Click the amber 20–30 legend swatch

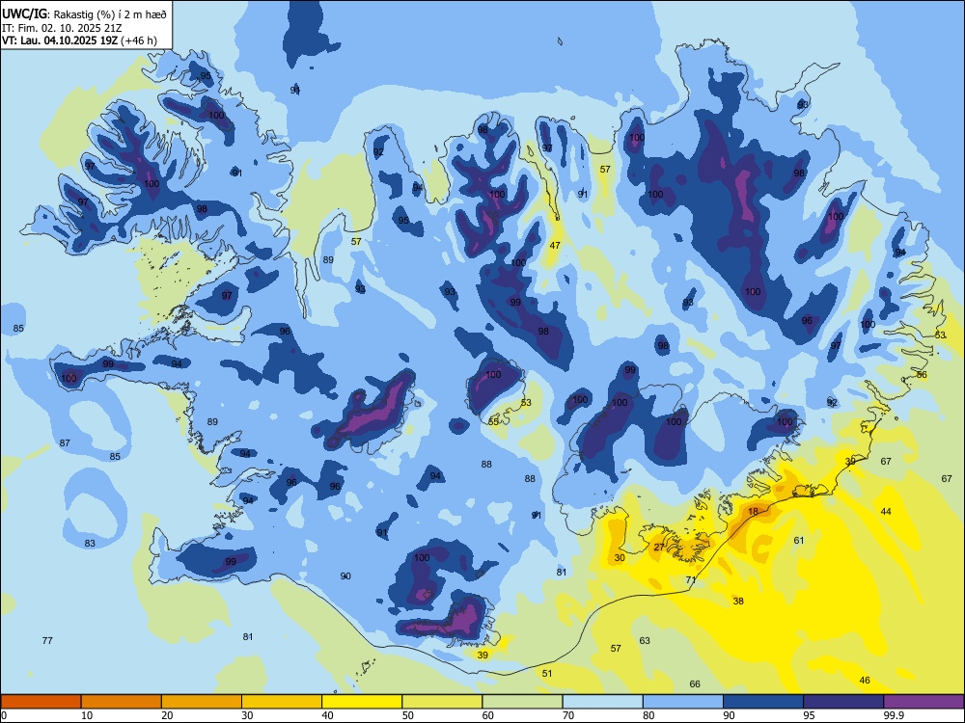tap(202, 702)
